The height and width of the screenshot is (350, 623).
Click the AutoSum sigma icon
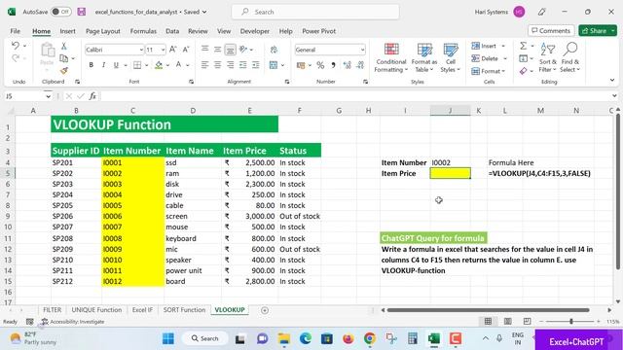(524, 46)
